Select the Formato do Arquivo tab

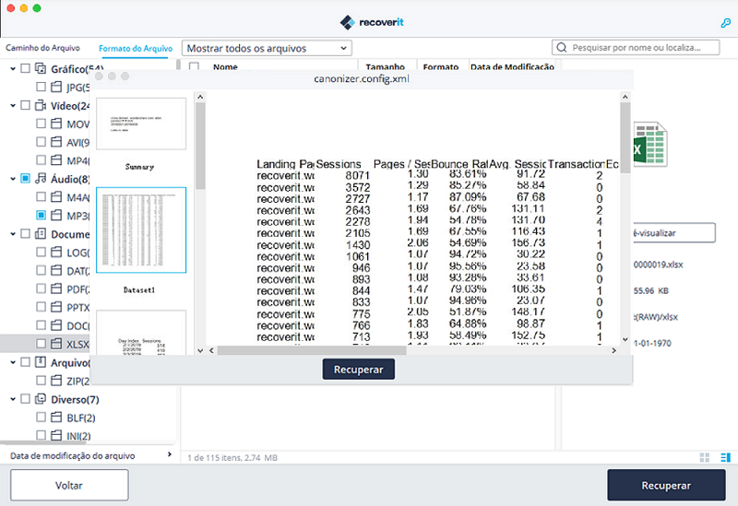pos(136,49)
